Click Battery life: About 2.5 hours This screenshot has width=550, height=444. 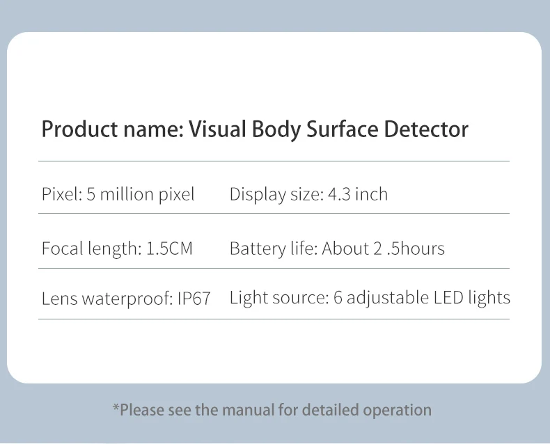click(x=337, y=248)
